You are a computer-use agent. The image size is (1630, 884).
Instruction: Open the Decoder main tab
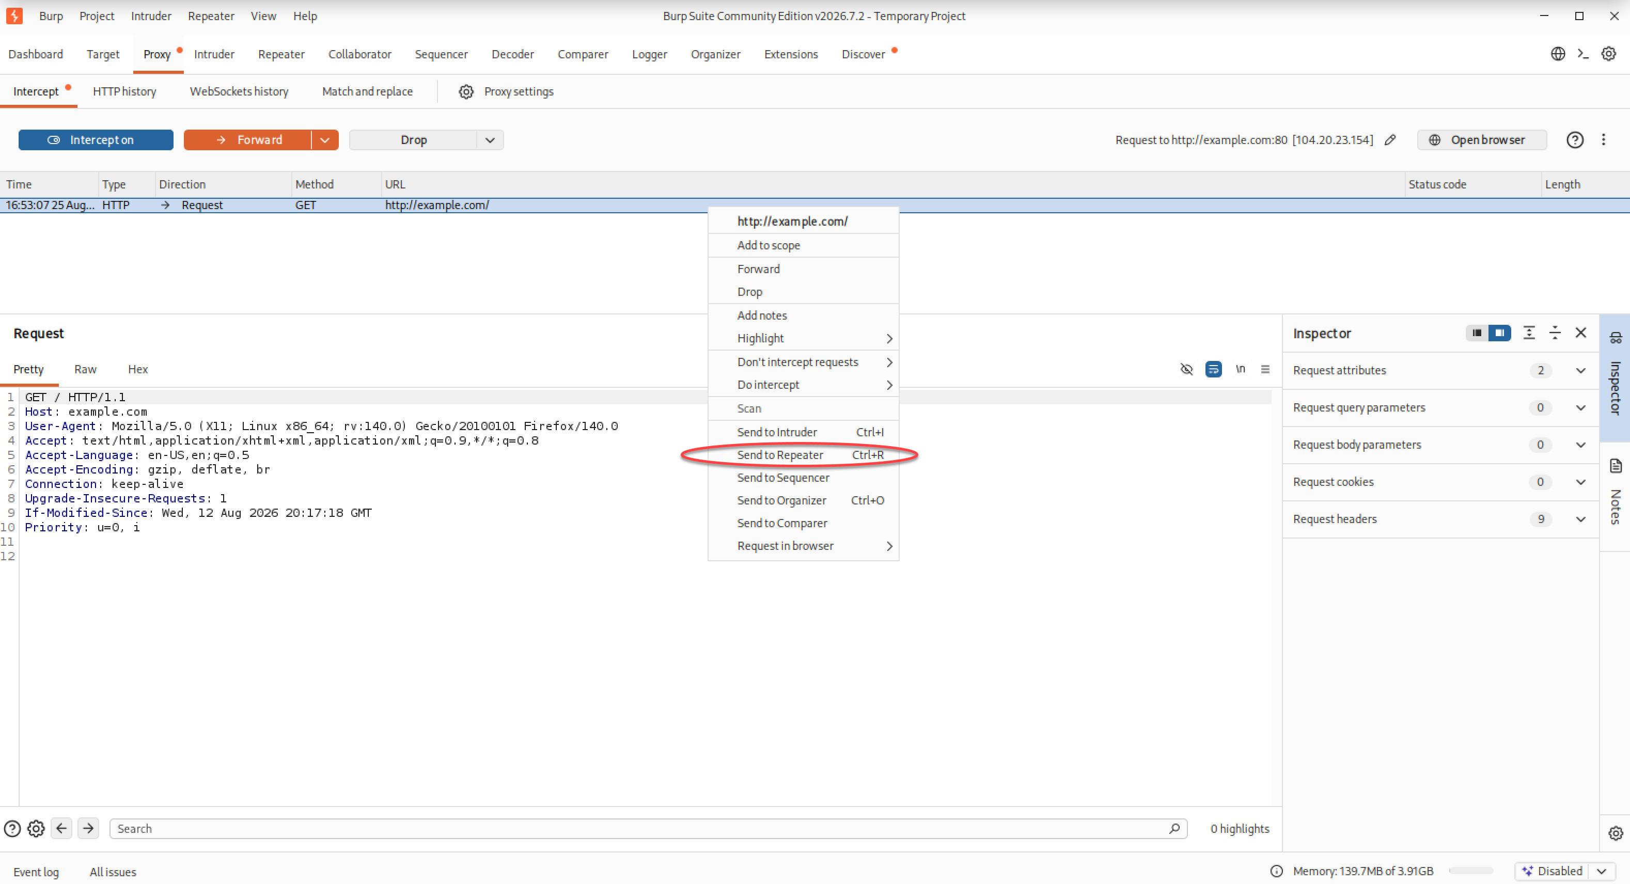[x=512, y=54]
